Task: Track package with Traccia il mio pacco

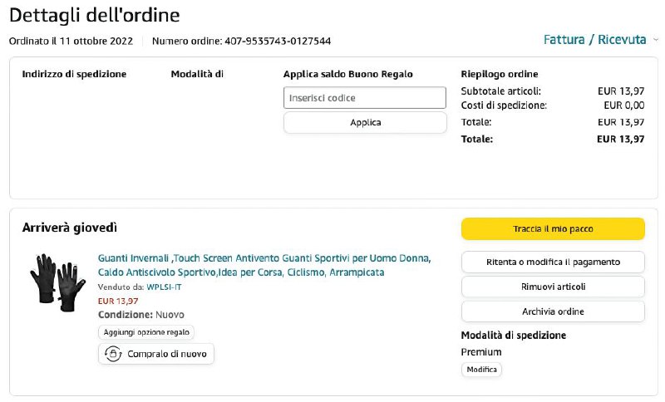Action: click(553, 228)
